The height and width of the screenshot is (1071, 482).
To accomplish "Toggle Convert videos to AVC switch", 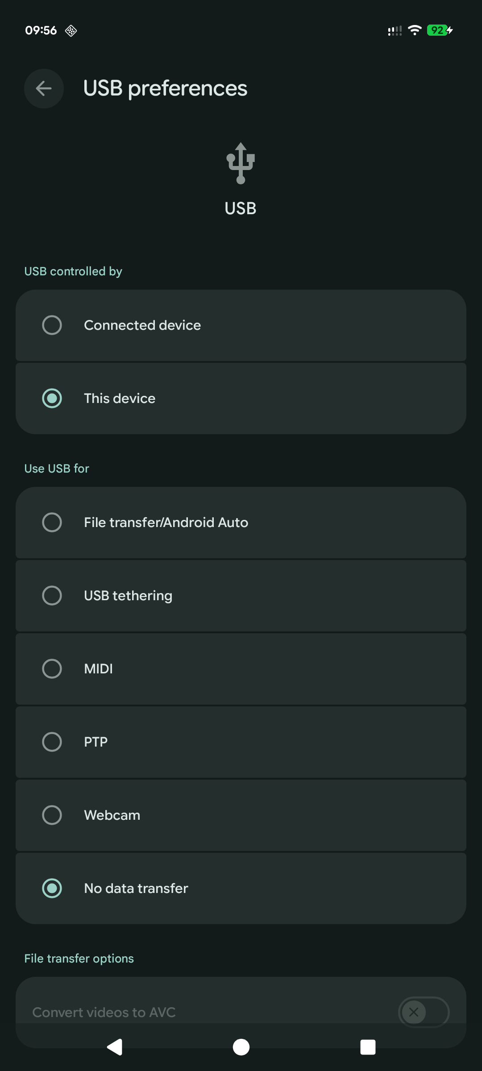I will tap(423, 1012).
